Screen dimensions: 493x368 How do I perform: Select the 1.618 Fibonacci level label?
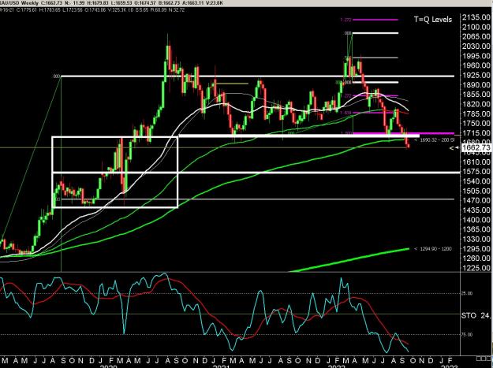pos(345,113)
